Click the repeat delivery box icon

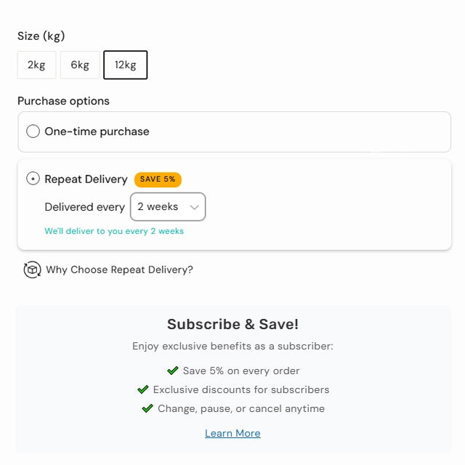tap(32, 270)
